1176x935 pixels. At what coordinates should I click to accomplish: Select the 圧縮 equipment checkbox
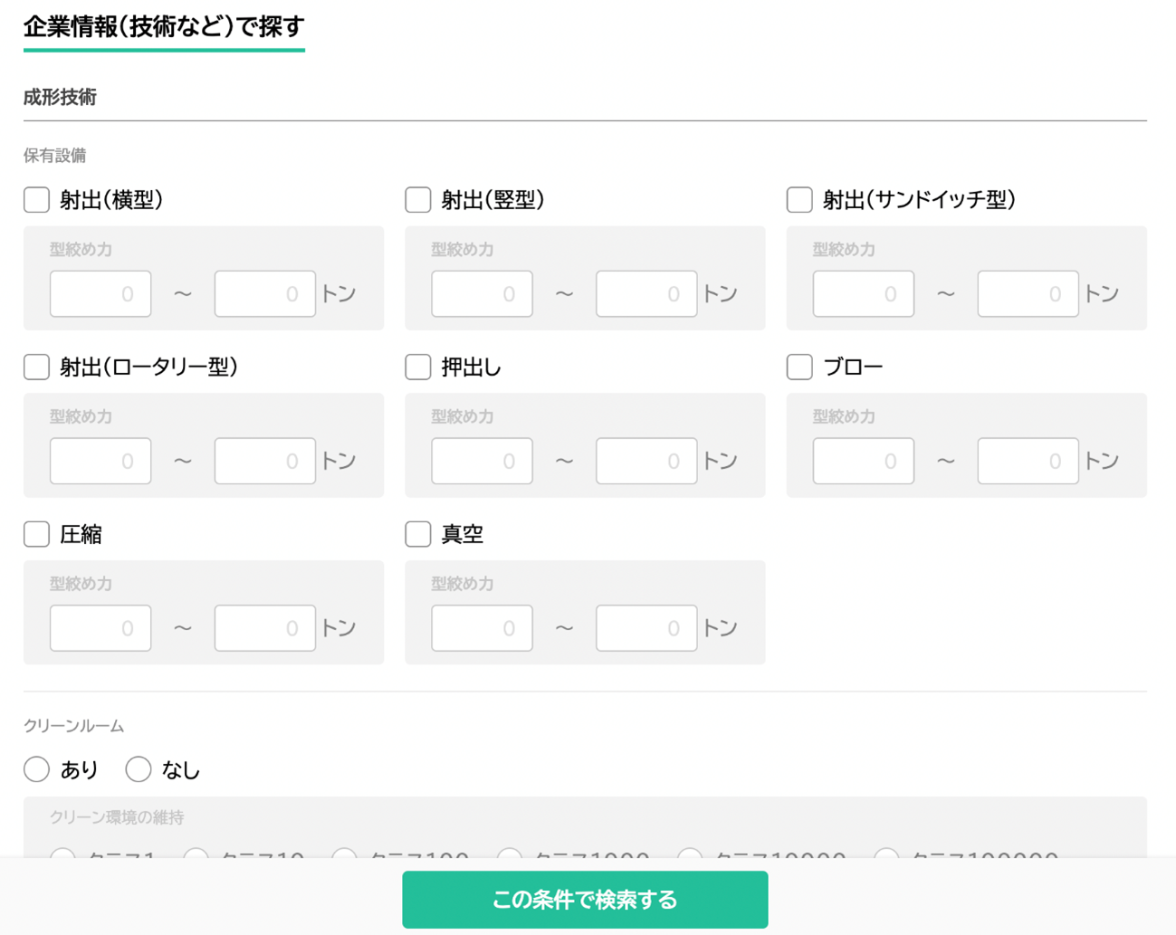coord(36,534)
